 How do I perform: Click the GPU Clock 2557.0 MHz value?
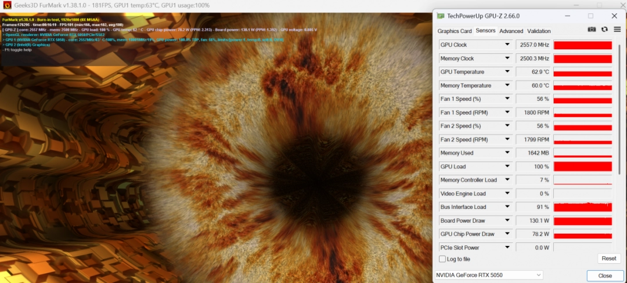point(534,45)
